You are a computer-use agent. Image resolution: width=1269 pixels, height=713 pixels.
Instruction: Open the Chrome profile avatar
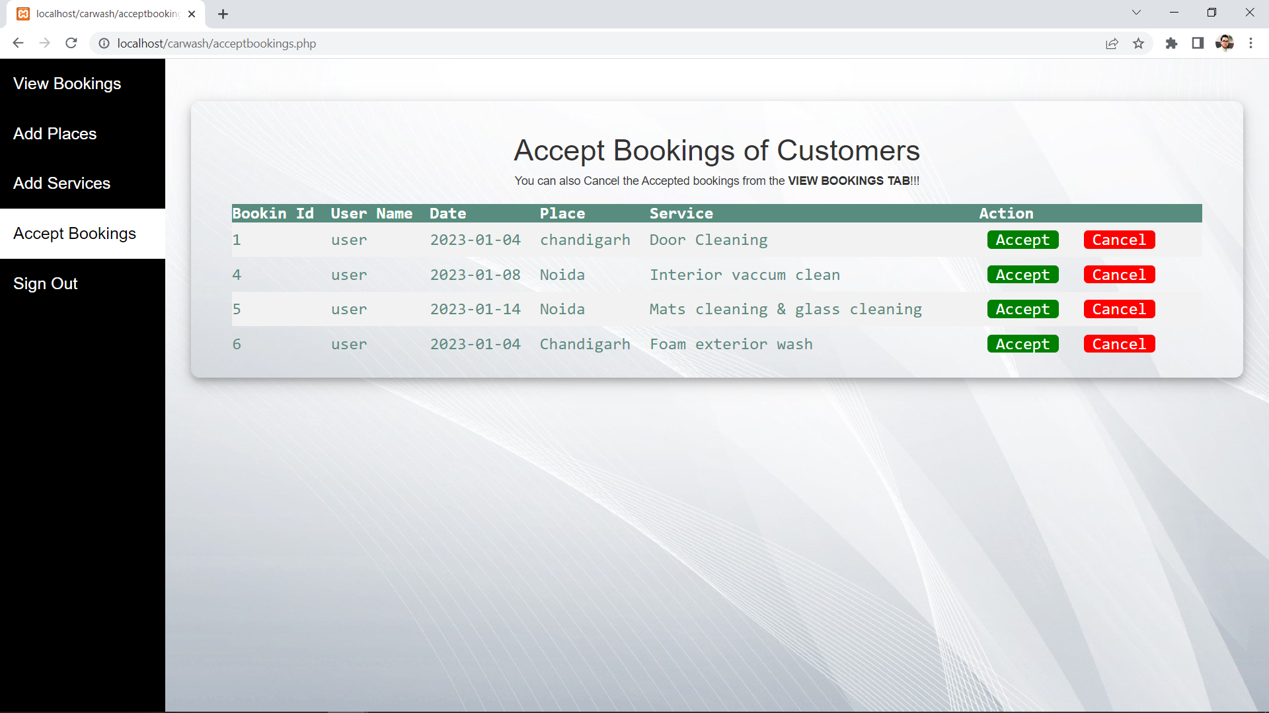pos(1224,44)
